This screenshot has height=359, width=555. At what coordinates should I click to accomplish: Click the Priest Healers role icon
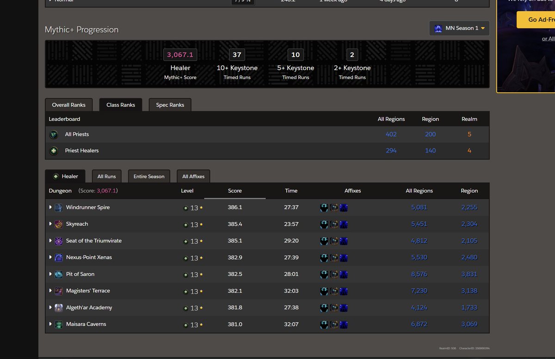pos(54,151)
